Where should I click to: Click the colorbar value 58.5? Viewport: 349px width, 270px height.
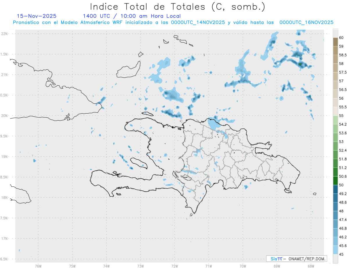tap(343, 55)
